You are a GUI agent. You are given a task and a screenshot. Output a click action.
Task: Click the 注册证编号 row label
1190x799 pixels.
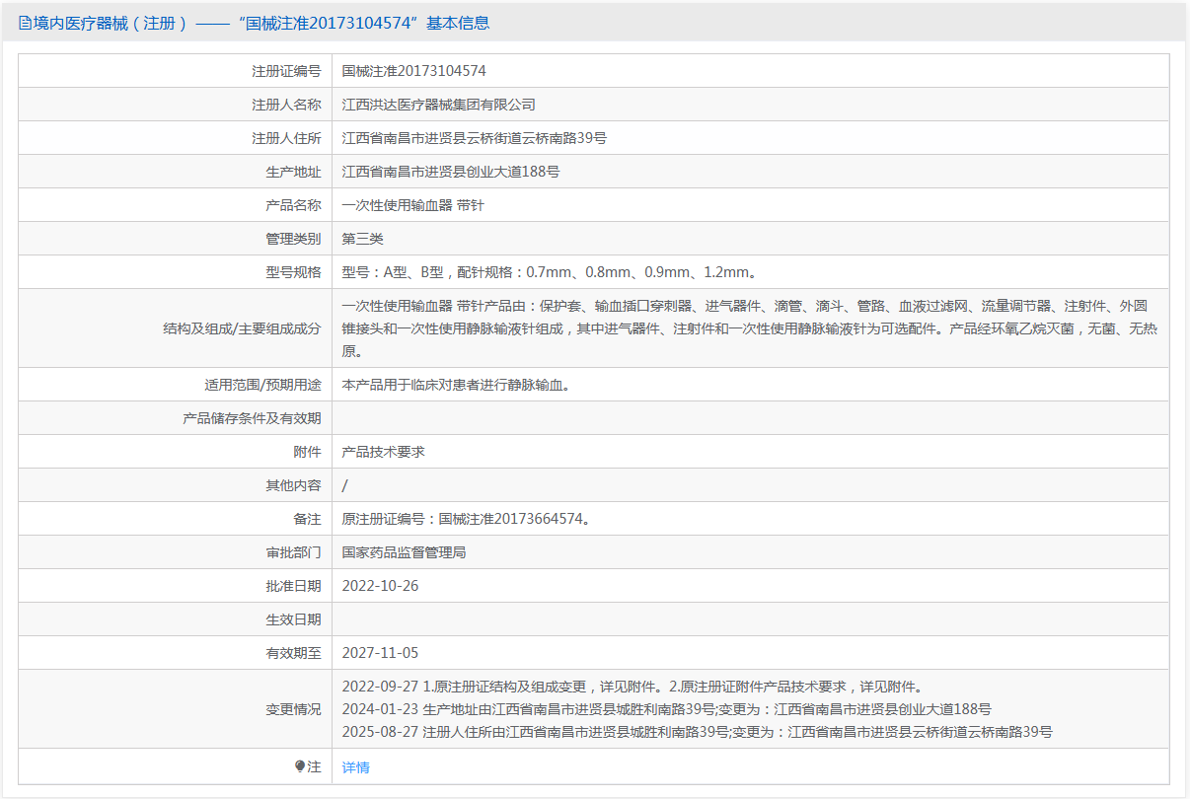tap(286, 71)
